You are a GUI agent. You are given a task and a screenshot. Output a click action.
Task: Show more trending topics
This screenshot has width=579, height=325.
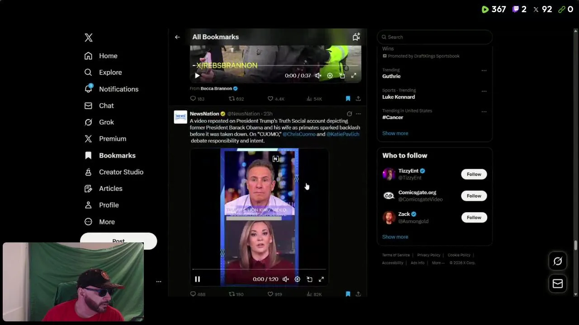click(x=395, y=133)
